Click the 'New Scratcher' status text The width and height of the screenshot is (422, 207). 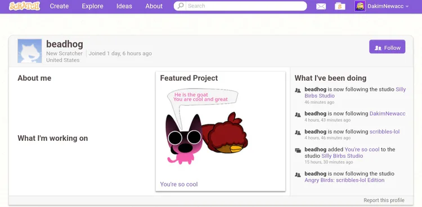(64, 53)
